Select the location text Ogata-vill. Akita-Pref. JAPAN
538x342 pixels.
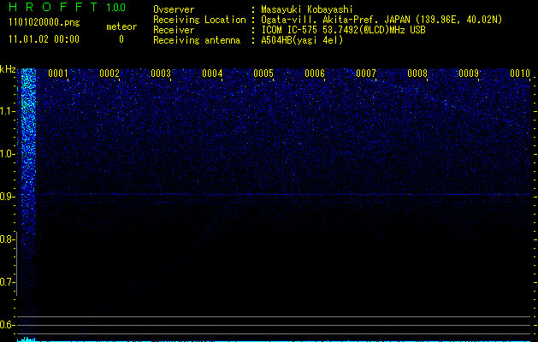335,20
